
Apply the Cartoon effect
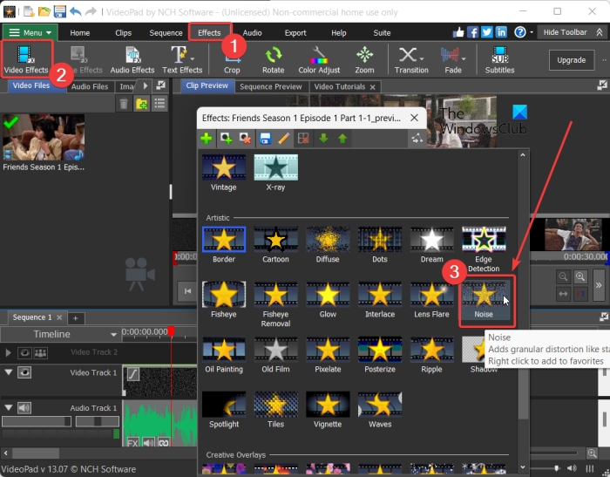pyautogui.click(x=275, y=245)
